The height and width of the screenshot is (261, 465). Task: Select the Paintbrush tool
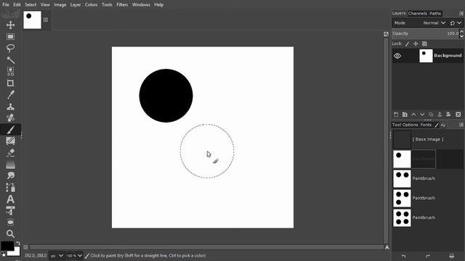coord(10,130)
